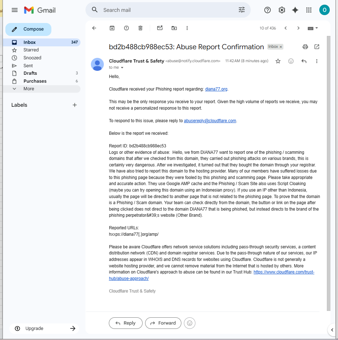Click the Reply button at bottom
The height and width of the screenshot is (340, 338).
tap(126, 323)
